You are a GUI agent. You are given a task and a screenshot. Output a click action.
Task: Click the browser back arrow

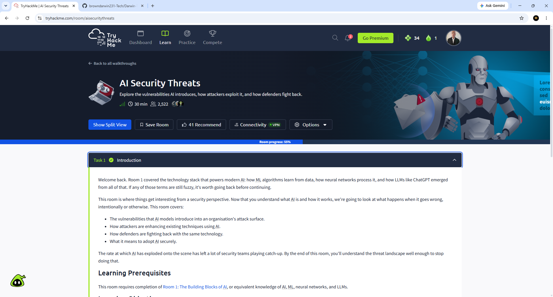7,18
